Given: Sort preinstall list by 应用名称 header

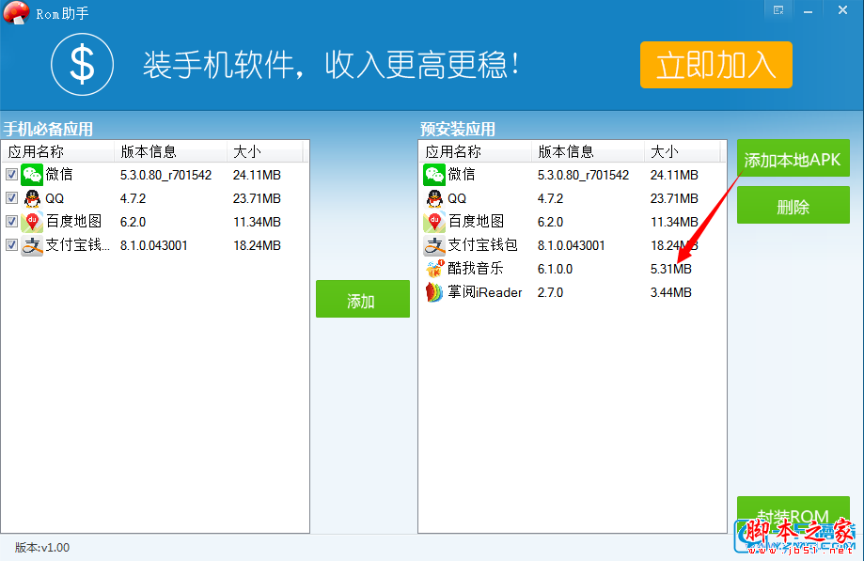Looking at the screenshot, I should point(476,151).
